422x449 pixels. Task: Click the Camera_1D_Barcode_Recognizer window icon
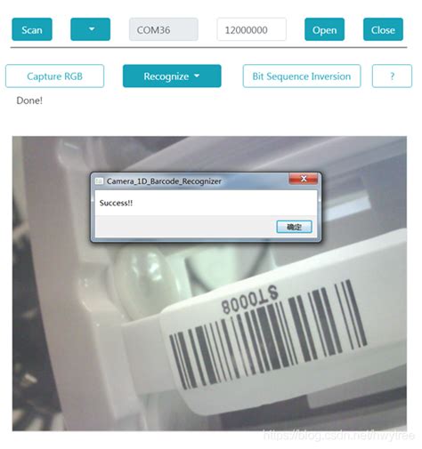(x=99, y=181)
